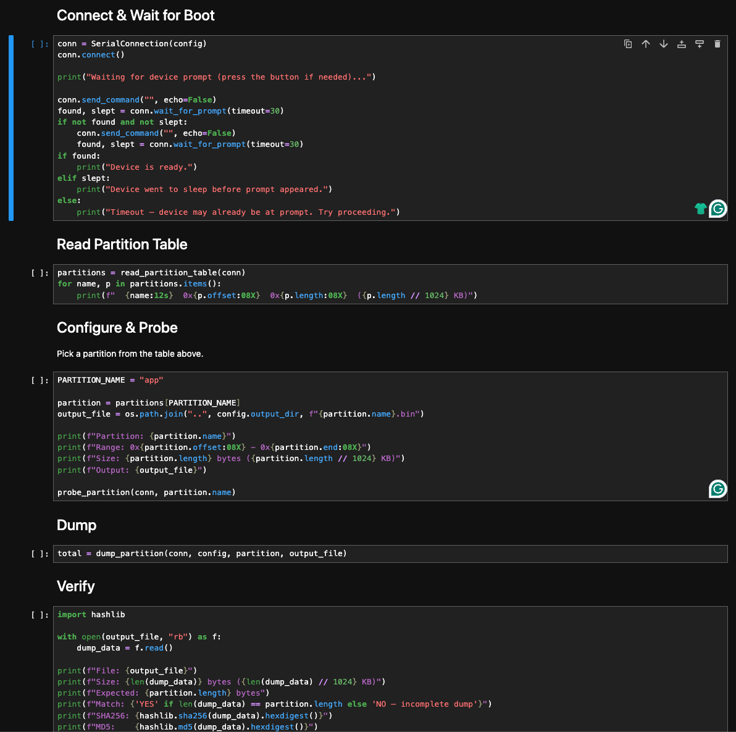This screenshot has width=736, height=732.
Task: Click the execution prompt of the Dump cell
Action: click(40, 554)
